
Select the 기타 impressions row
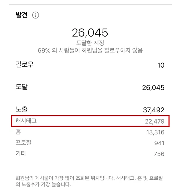pos(90,154)
